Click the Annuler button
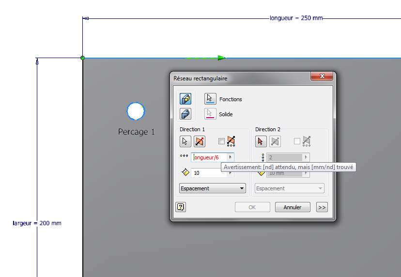The width and height of the screenshot is (401, 277). (x=293, y=207)
